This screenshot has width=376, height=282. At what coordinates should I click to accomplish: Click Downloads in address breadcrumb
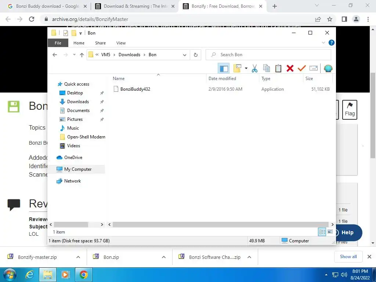(129, 55)
